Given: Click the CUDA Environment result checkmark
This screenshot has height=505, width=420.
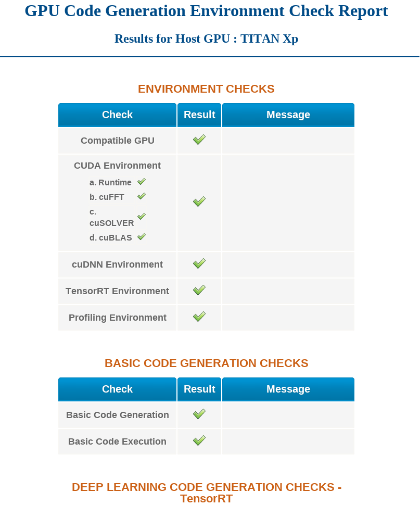Looking at the screenshot, I should pyautogui.click(x=199, y=201).
